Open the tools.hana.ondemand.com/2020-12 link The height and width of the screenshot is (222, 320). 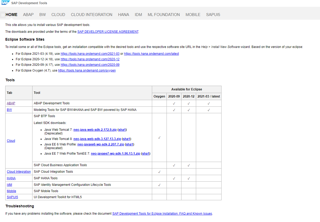tap(90, 59)
